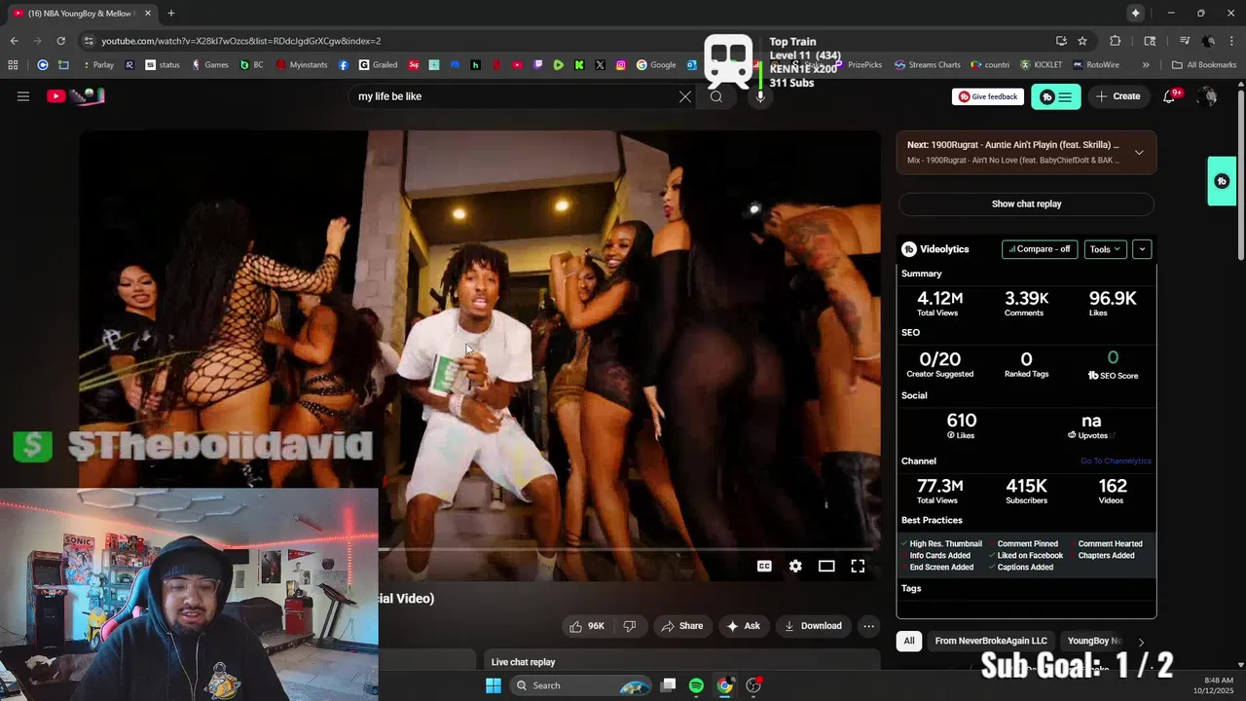Image resolution: width=1246 pixels, height=701 pixels.
Task: Reload the page
Action: [x=60, y=41]
